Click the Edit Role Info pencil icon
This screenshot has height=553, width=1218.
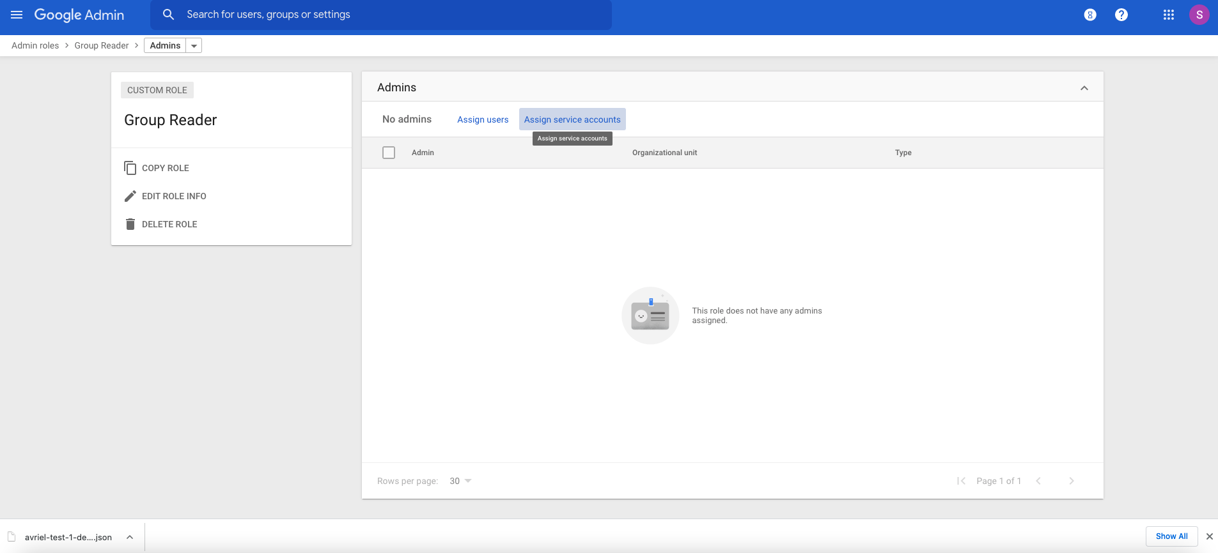click(x=130, y=196)
